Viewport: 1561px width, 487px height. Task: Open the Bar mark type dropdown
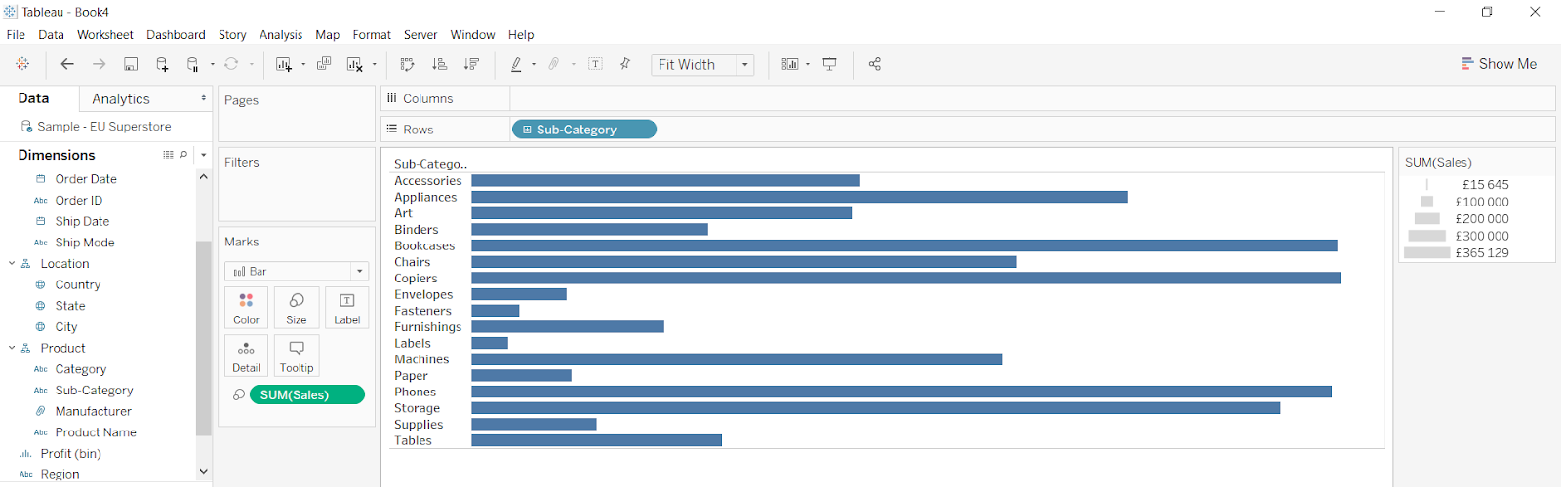pyautogui.click(x=360, y=272)
